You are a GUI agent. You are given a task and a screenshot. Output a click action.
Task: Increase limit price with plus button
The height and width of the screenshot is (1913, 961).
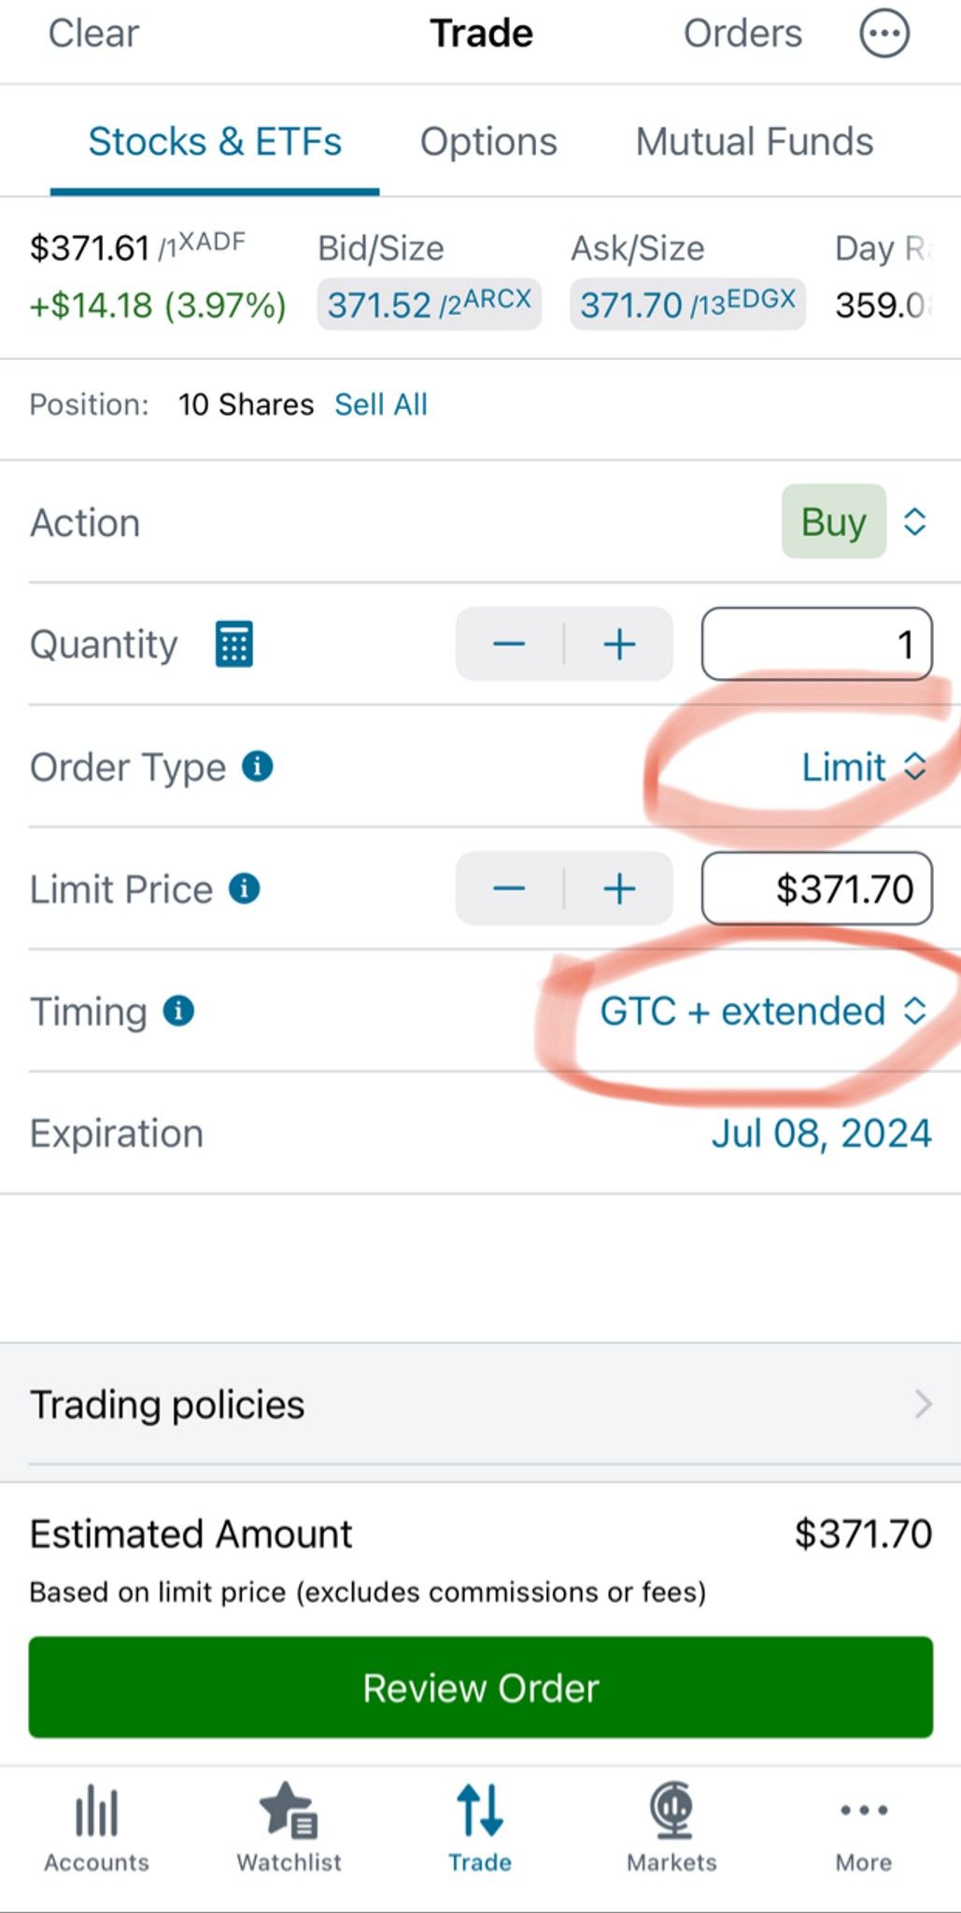pyautogui.click(x=619, y=888)
